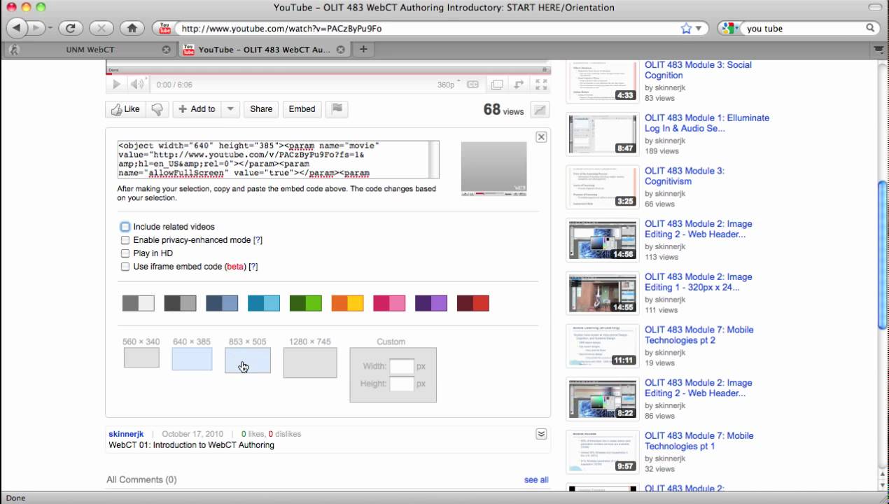This screenshot has width=889, height=504.
Task: Click the 8:22 Web Header video thumbnail
Action: tap(603, 399)
